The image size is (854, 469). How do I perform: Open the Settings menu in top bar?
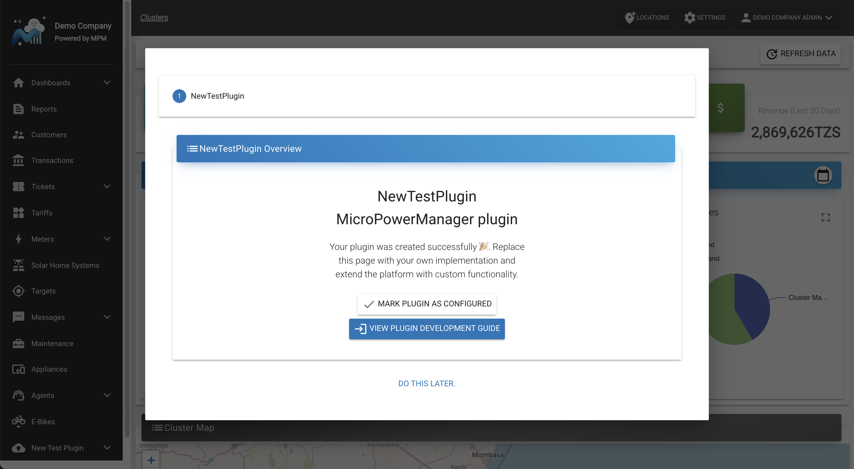(x=705, y=18)
